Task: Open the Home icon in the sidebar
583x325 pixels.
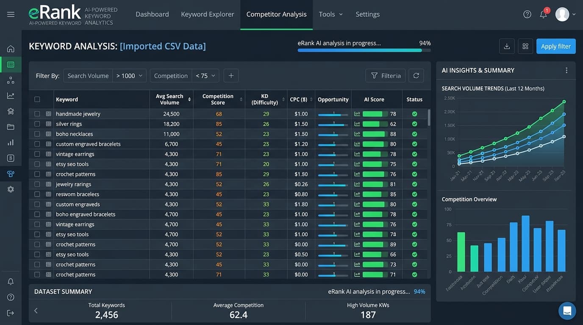Action: [x=11, y=49]
